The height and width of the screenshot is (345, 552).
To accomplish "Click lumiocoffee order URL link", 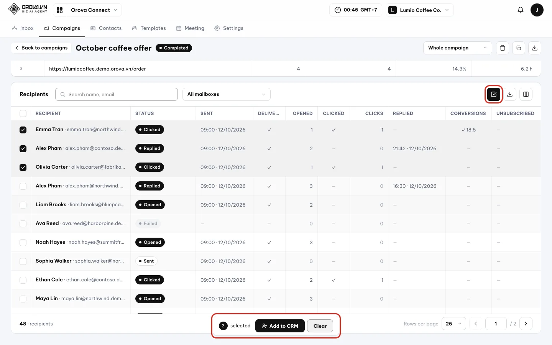I will pyautogui.click(x=97, y=69).
